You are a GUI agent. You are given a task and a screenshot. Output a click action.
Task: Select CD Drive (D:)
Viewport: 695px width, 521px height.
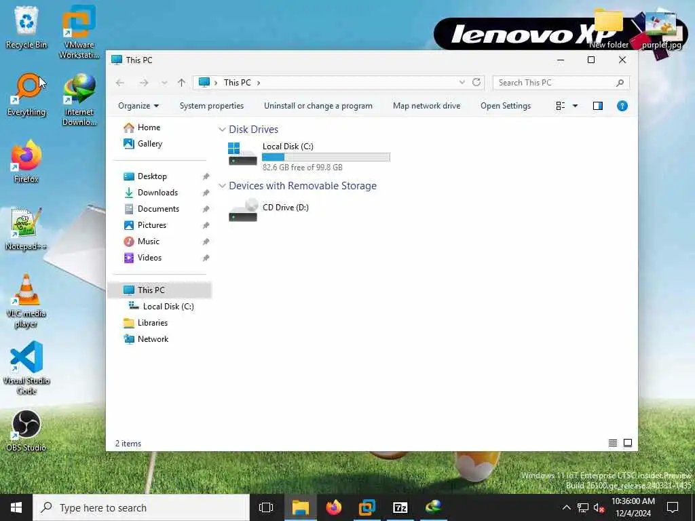(269, 209)
